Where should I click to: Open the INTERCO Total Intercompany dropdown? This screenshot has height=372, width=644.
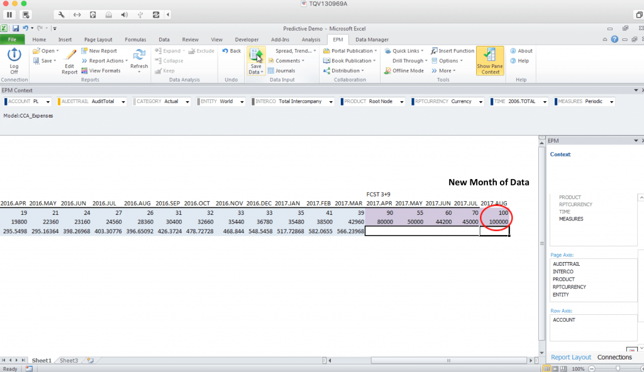[x=331, y=102]
